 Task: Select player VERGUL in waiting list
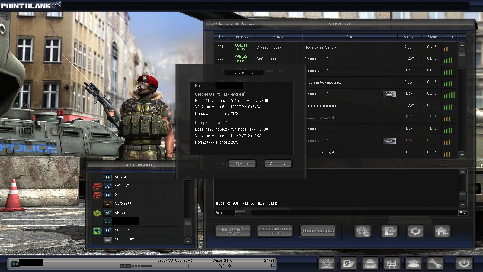tap(122, 177)
